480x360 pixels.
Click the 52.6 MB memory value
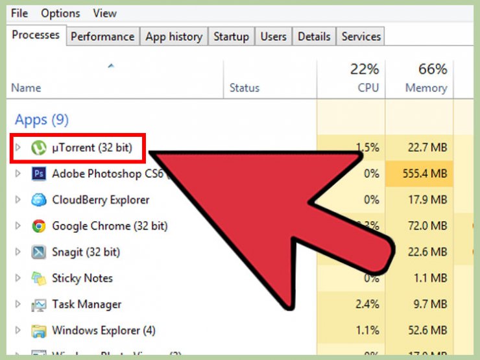click(x=427, y=330)
